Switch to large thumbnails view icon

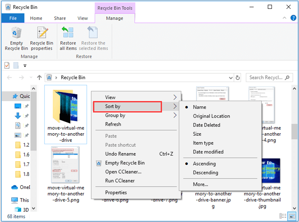(292, 216)
